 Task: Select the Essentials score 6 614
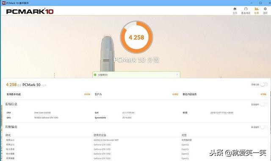pyautogui.click(x=87, y=94)
